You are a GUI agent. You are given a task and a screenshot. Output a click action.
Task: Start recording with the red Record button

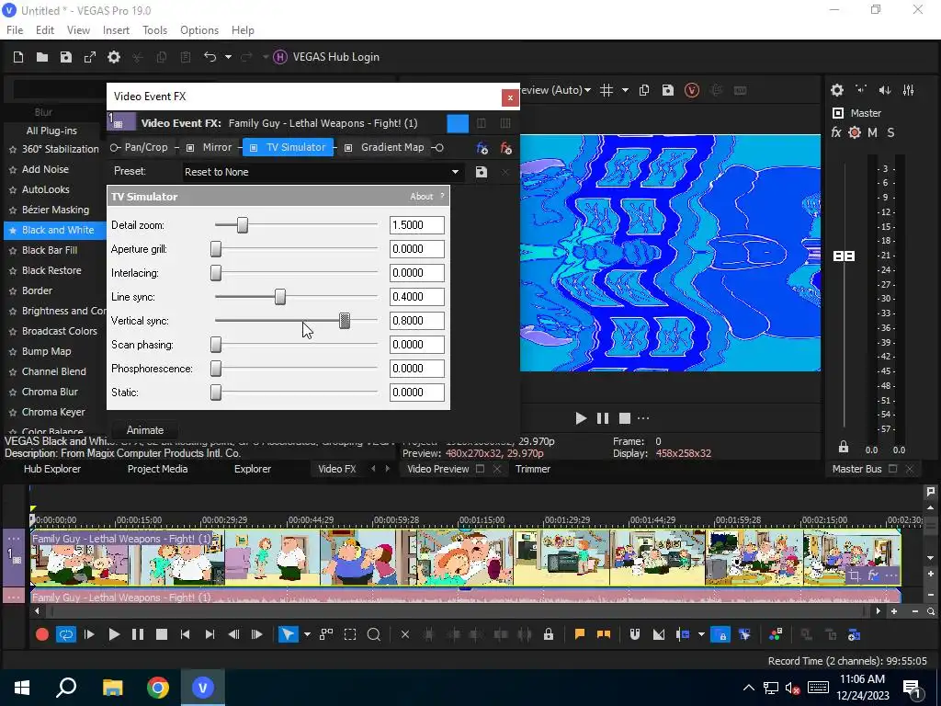[x=42, y=634]
